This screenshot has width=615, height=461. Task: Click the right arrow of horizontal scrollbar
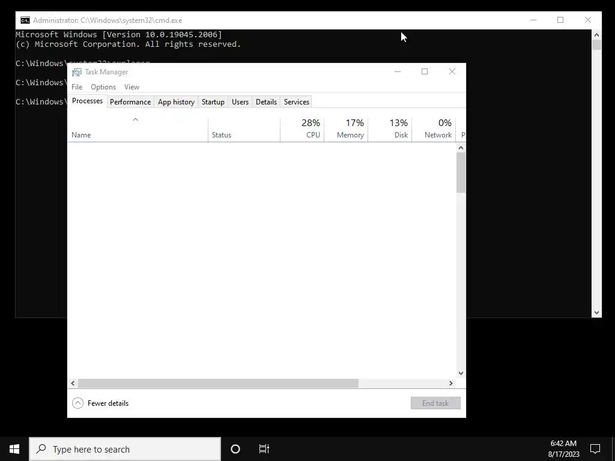click(451, 383)
